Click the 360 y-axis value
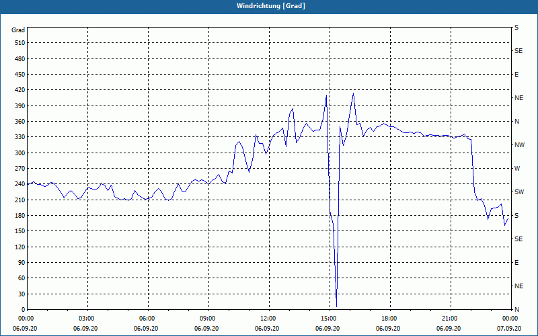 coord(20,122)
